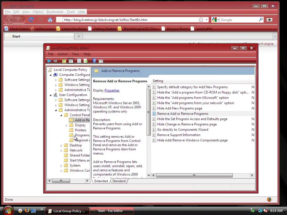Click the tree pane horizontal scrollbar thumb
The width and height of the screenshot is (287, 215).
61,181
